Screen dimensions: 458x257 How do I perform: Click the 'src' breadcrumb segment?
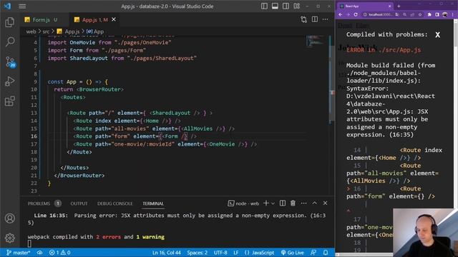pos(46,31)
